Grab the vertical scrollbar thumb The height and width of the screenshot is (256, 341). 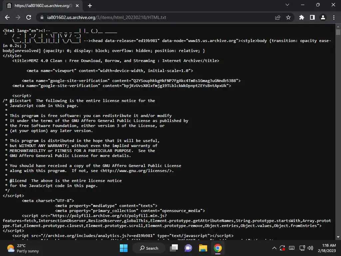pos(338,32)
